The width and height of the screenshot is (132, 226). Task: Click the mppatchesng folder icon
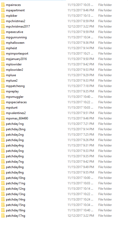click(x=3, y=86)
